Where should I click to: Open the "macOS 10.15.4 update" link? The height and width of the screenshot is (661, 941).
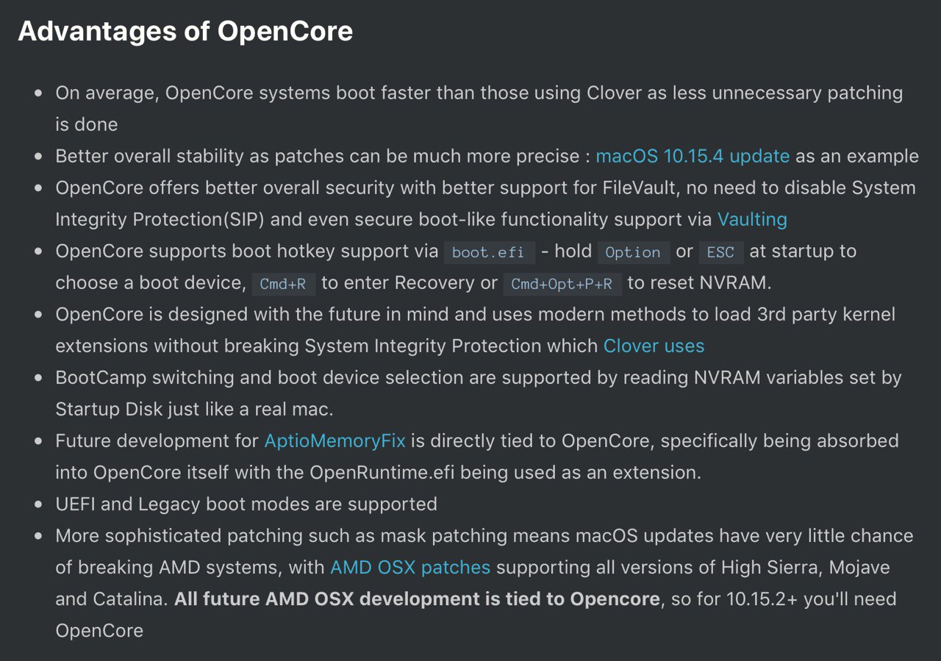click(693, 157)
